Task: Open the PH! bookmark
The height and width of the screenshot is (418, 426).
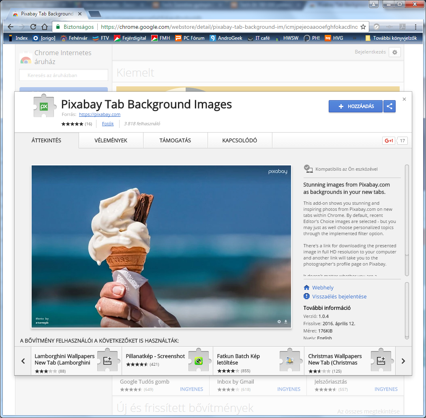Action: click(312, 38)
